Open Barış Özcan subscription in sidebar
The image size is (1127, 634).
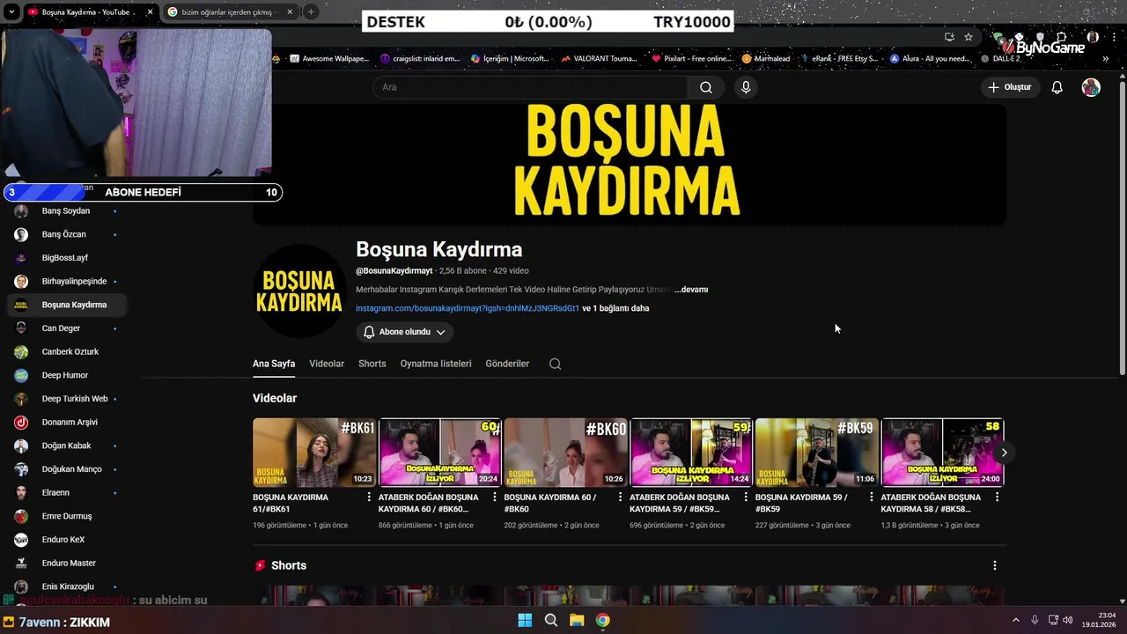(64, 234)
